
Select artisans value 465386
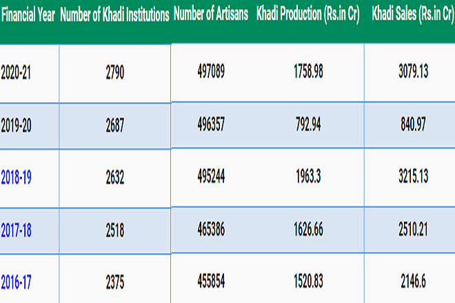click(x=210, y=230)
